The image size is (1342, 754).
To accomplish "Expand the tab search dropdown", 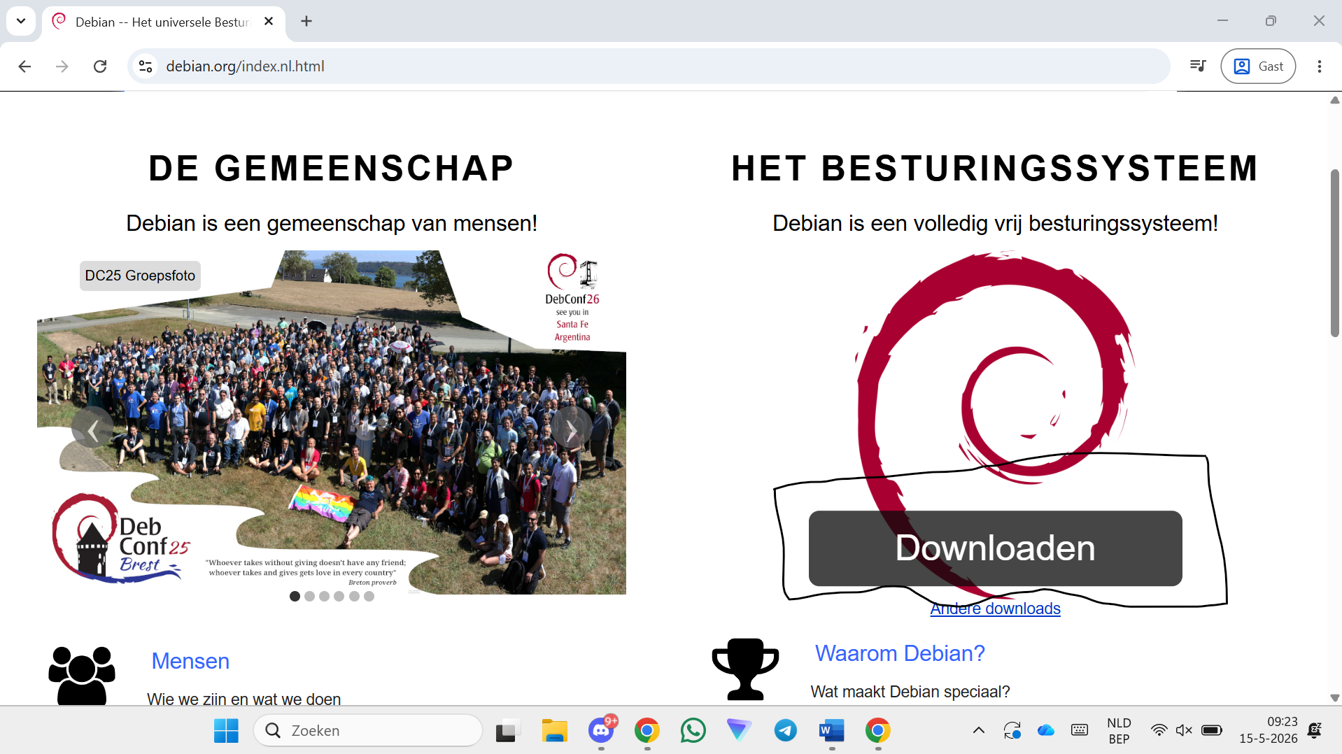I will pos(21,21).
